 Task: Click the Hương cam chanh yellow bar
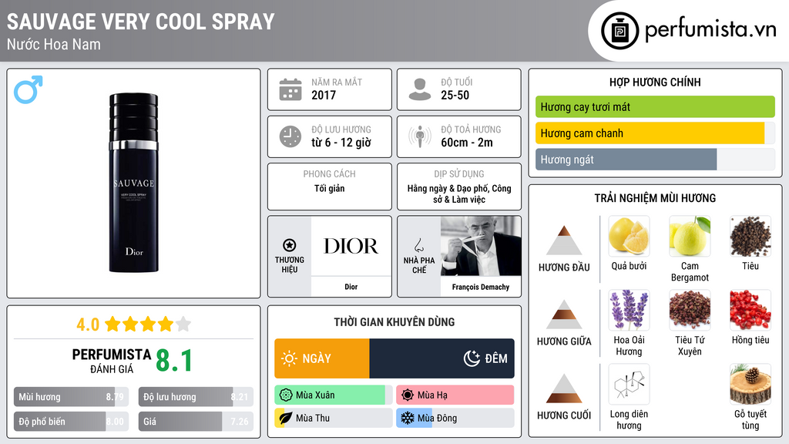tap(650, 133)
